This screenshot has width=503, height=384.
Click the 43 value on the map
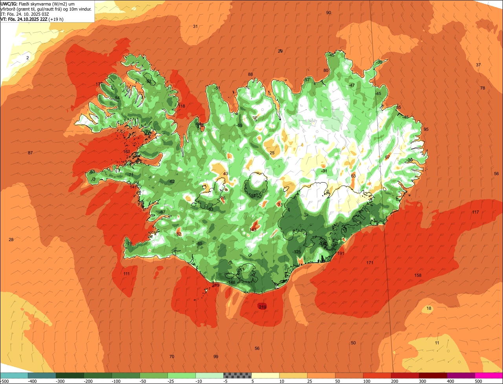pyautogui.click(x=226, y=174)
